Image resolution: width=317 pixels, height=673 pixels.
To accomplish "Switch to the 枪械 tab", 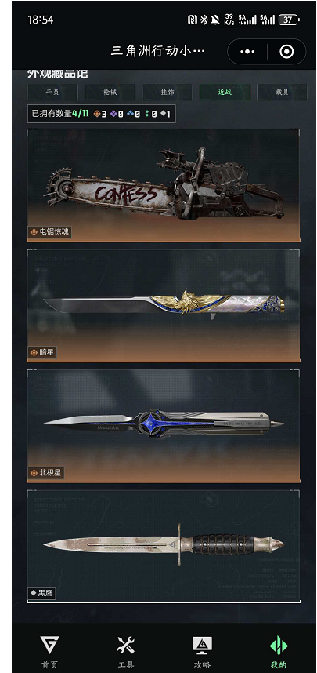I will (x=110, y=93).
